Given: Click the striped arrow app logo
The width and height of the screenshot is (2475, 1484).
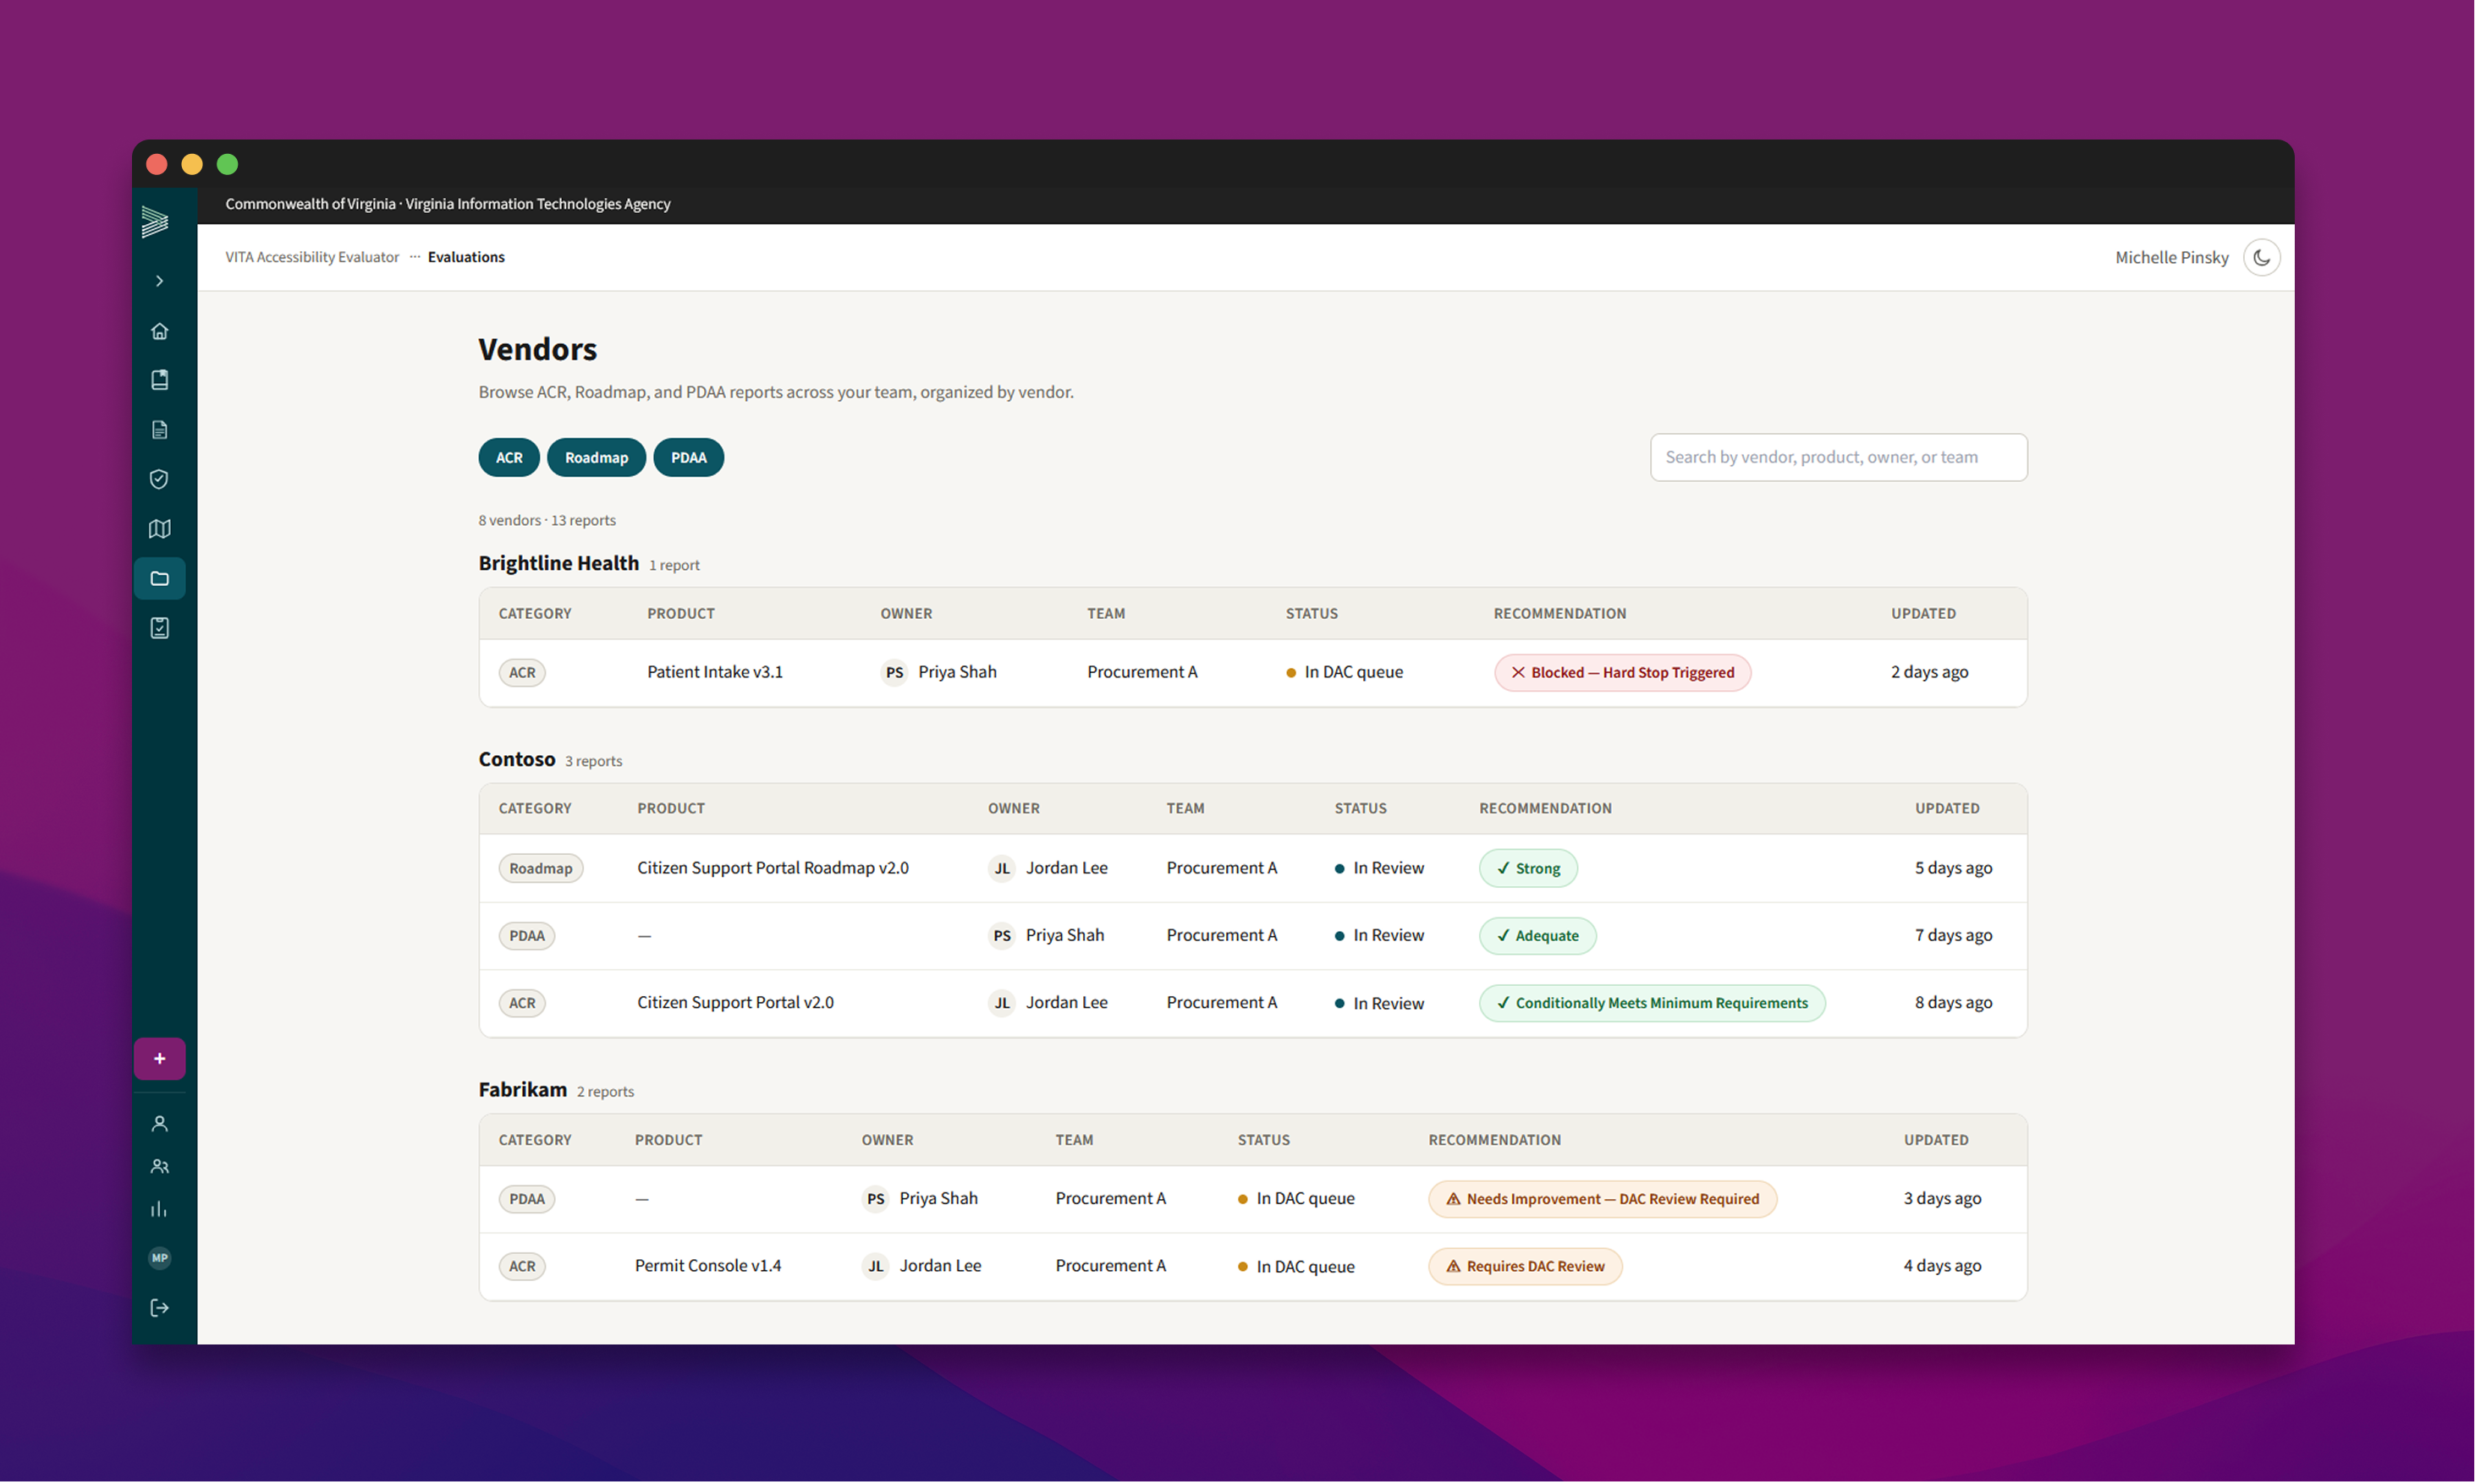Looking at the screenshot, I should click(x=155, y=221).
